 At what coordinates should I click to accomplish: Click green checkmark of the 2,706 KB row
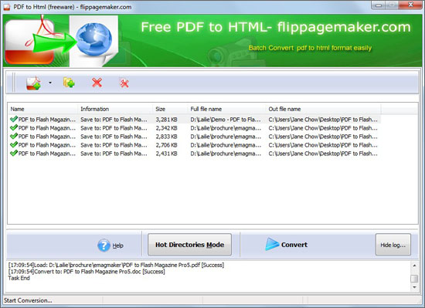[x=14, y=144]
